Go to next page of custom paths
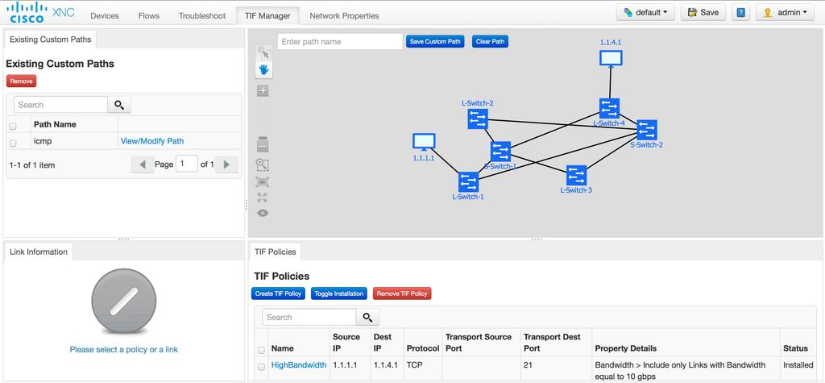Screen dimensions: 825x383 coord(226,164)
